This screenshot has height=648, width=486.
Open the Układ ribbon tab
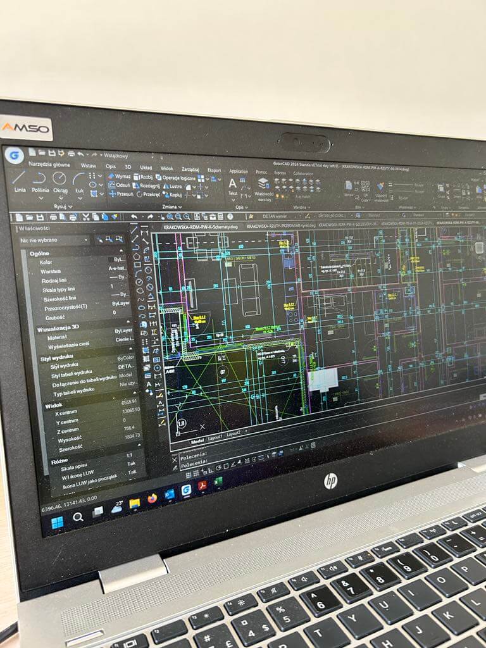pyautogui.click(x=146, y=167)
